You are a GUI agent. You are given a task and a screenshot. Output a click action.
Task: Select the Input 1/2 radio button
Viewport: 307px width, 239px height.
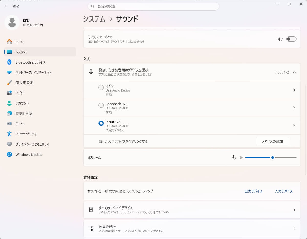click(x=101, y=123)
